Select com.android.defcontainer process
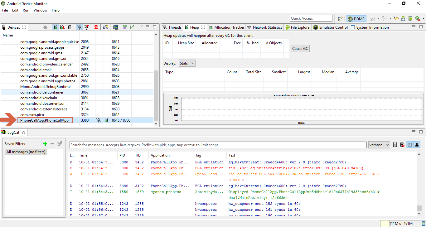 [x=77, y=92]
